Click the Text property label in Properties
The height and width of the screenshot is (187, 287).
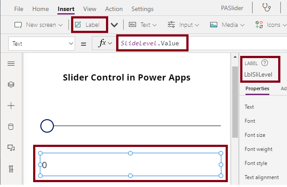coord(249,107)
